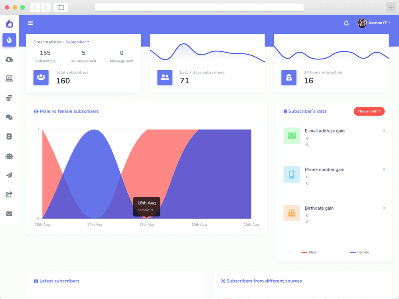Viewport: 399px width, 299px height.
Task: Click the Subscriber's data heading
Action: (305, 111)
